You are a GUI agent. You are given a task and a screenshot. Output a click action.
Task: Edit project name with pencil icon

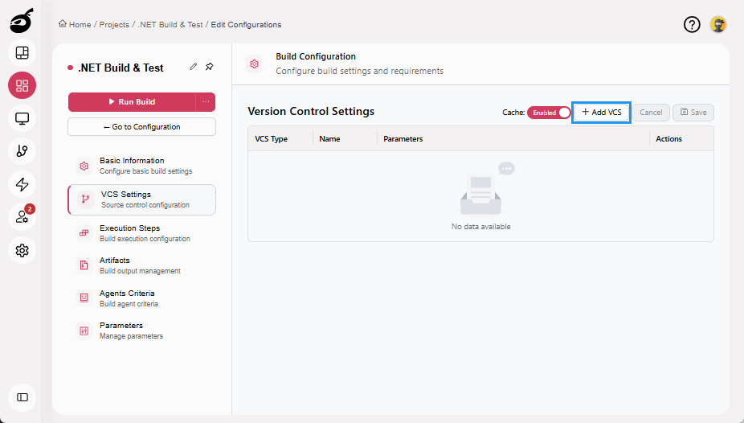tap(193, 67)
